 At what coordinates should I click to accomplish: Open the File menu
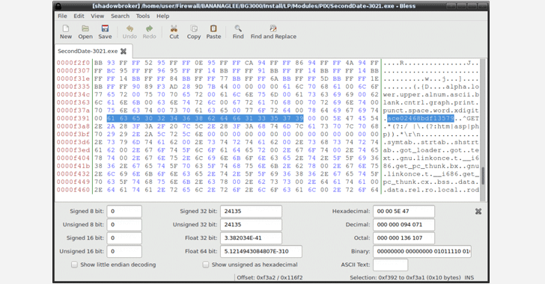[63, 16]
